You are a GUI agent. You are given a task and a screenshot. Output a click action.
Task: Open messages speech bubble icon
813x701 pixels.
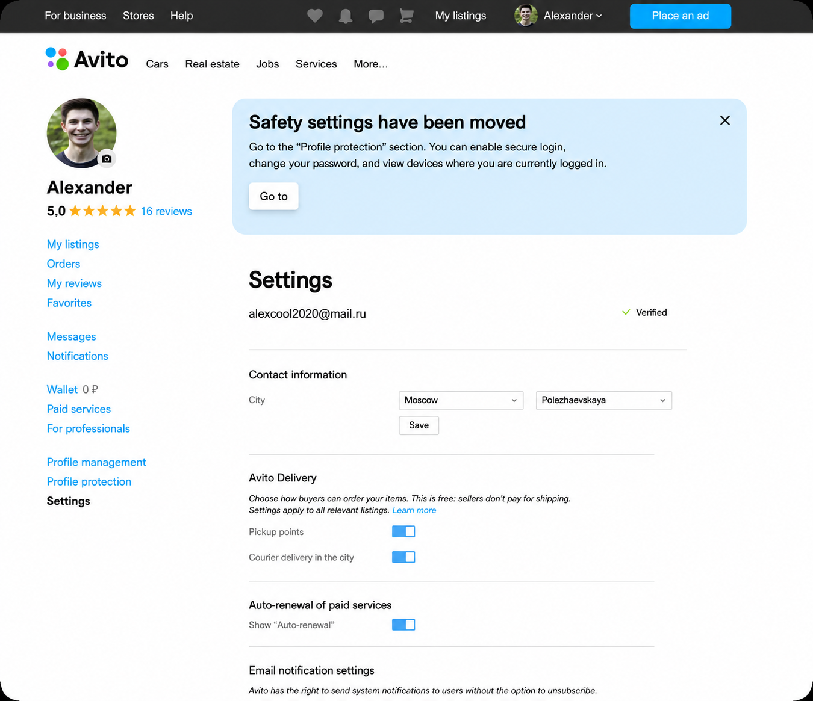(376, 16)
